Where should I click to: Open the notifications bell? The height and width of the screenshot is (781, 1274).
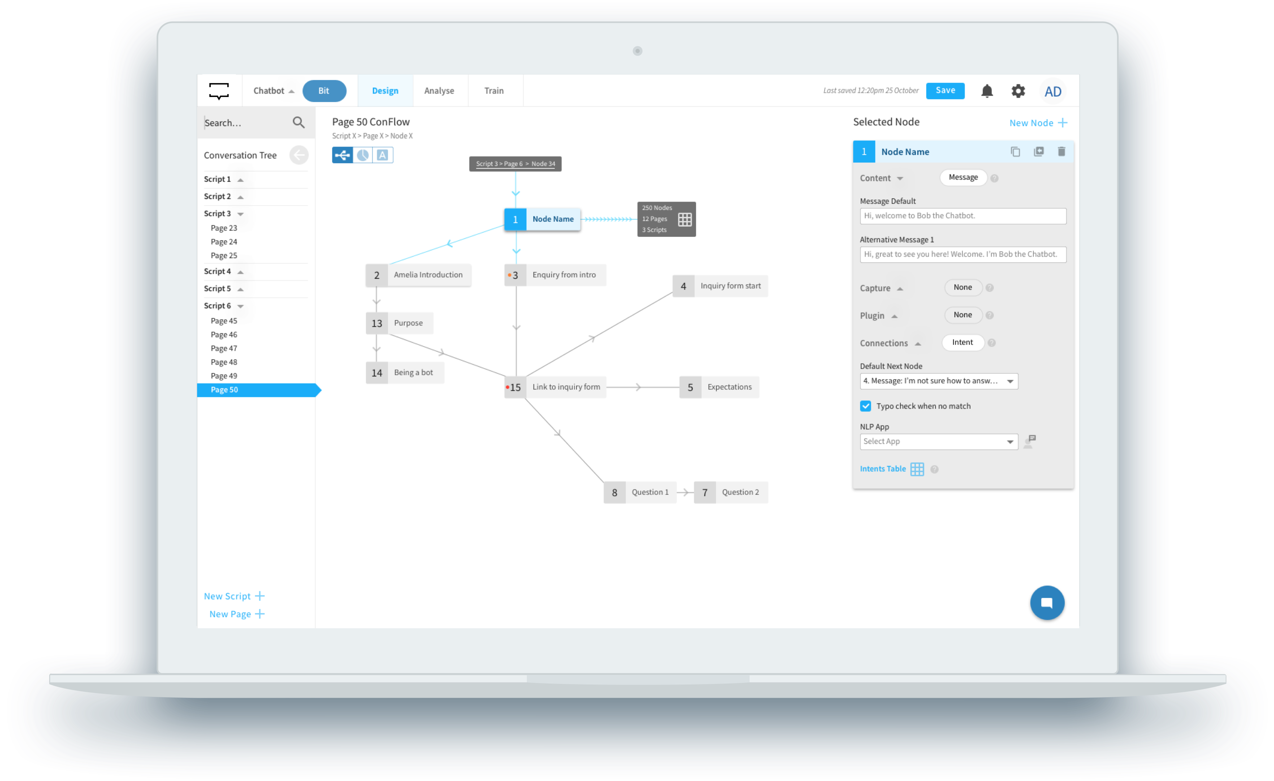point(987,91)
